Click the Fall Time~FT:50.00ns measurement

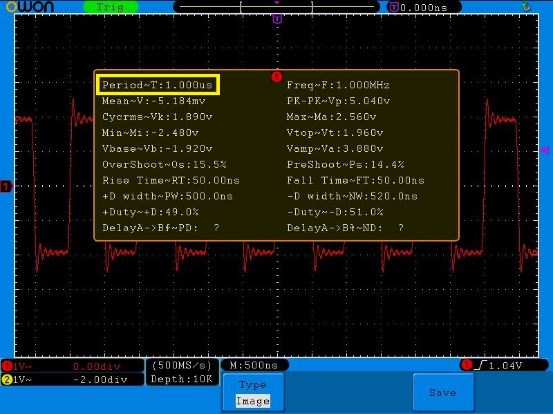[x=355, y=180]
